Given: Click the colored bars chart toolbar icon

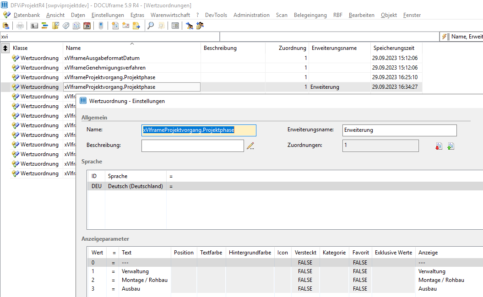Looking at the screenshot, I should [45, 26].
